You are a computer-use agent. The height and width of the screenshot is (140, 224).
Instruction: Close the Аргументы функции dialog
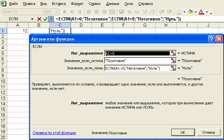click(x=219, y=39)
